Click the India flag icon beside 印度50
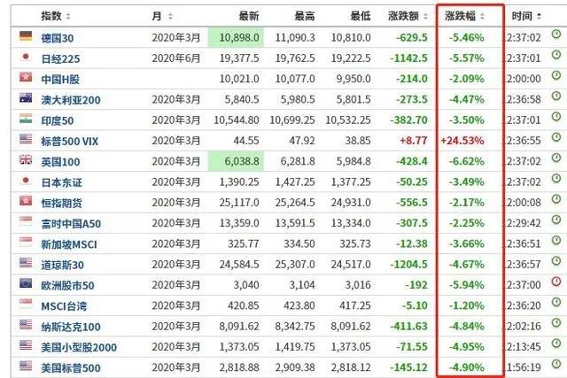The image size is (567, 378). (26, 119)
